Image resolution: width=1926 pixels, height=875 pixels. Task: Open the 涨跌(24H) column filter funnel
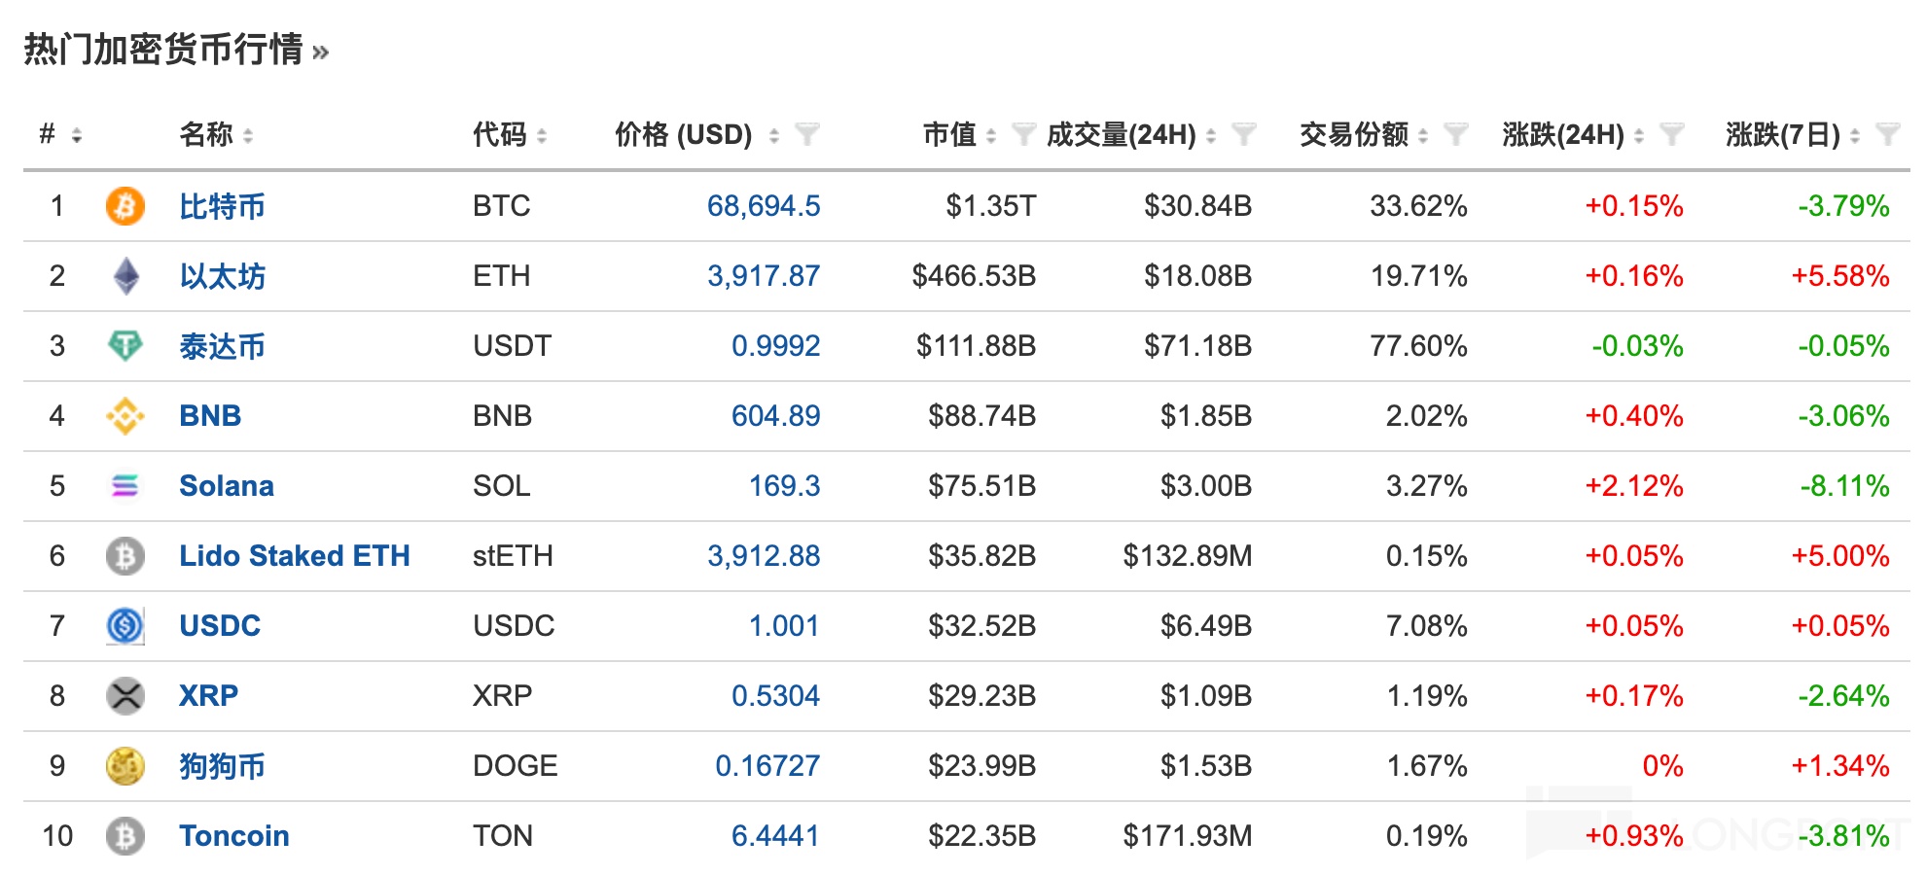pyautogui.click(x=1670, y=134)
